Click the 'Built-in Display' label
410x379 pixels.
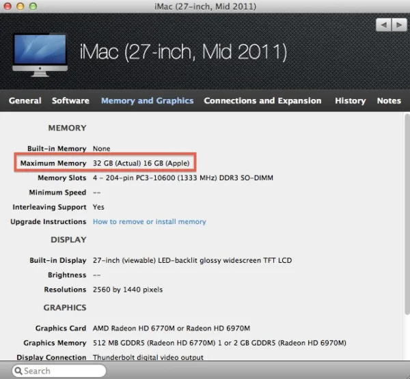58,260
